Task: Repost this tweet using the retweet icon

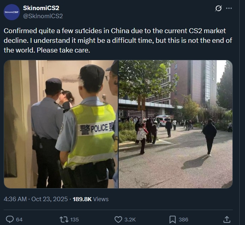Action: 64,219
